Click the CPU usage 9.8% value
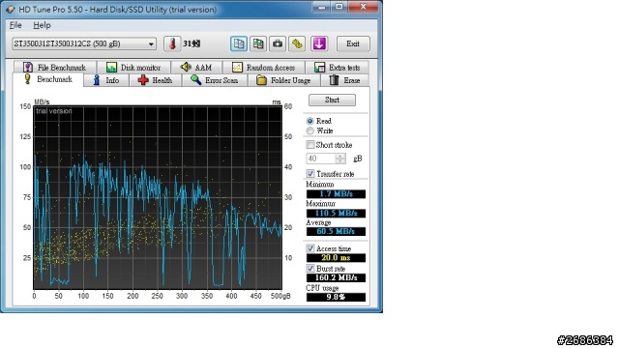The width and height of the screenshot is (619, 348). point(336,297)
